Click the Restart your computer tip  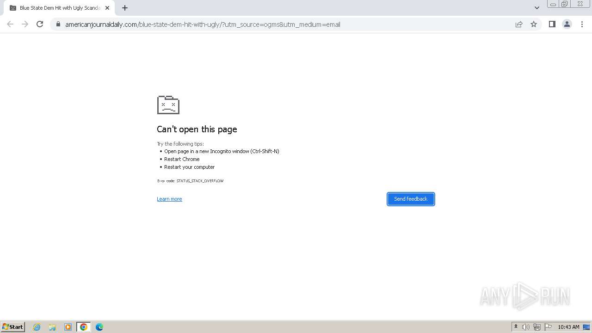(x=189, y=167)
